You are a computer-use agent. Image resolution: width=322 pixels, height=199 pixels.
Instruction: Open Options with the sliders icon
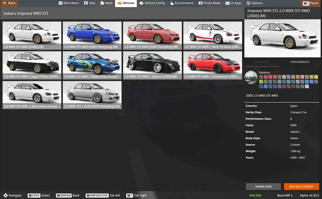point(249,3)
